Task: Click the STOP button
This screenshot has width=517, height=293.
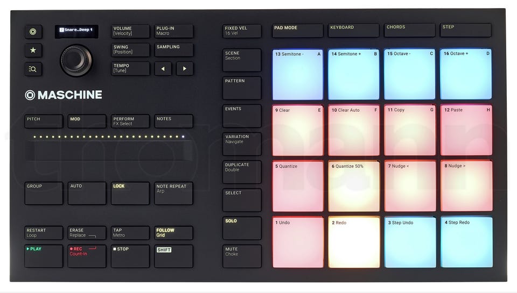Action: [130, 256]
